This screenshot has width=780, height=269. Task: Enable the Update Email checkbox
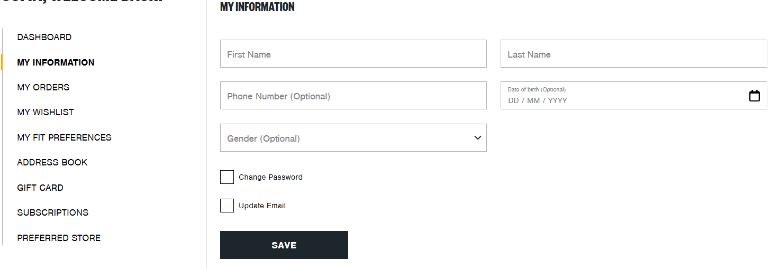click(x=227, y=206)
